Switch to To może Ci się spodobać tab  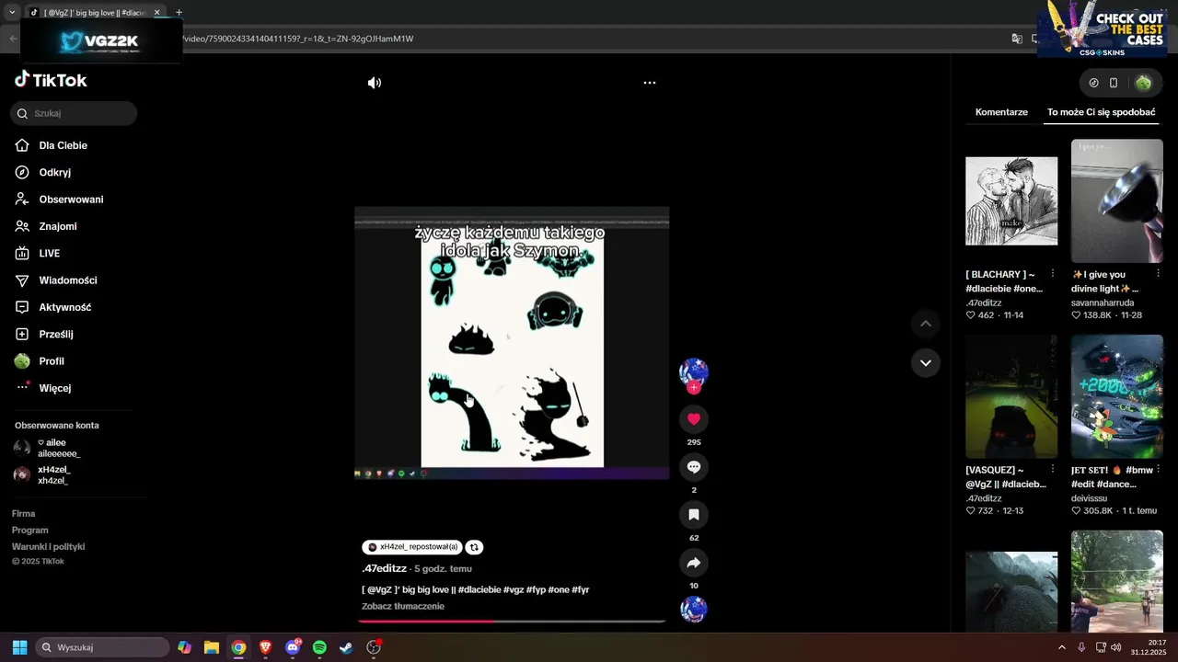click(x=1101, y=112)
